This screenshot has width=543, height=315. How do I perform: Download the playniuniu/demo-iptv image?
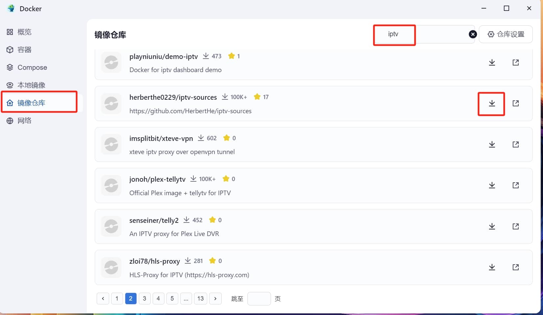492,62
